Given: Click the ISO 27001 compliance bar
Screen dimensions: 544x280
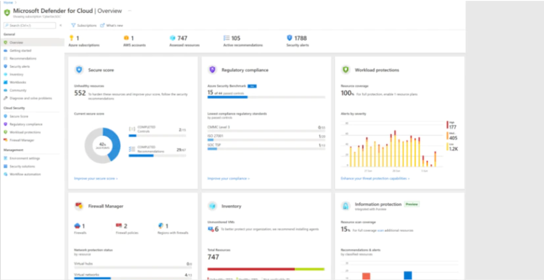Looking at the screenshot, I should tap(266, 140).
